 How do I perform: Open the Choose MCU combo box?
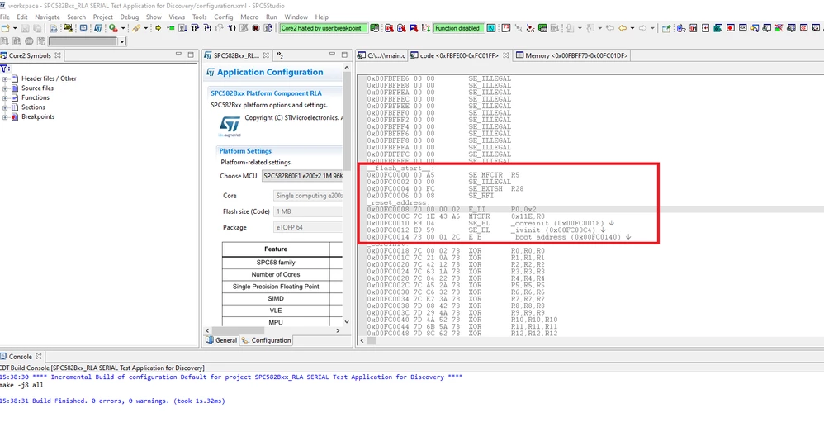(x=302, y=176)
